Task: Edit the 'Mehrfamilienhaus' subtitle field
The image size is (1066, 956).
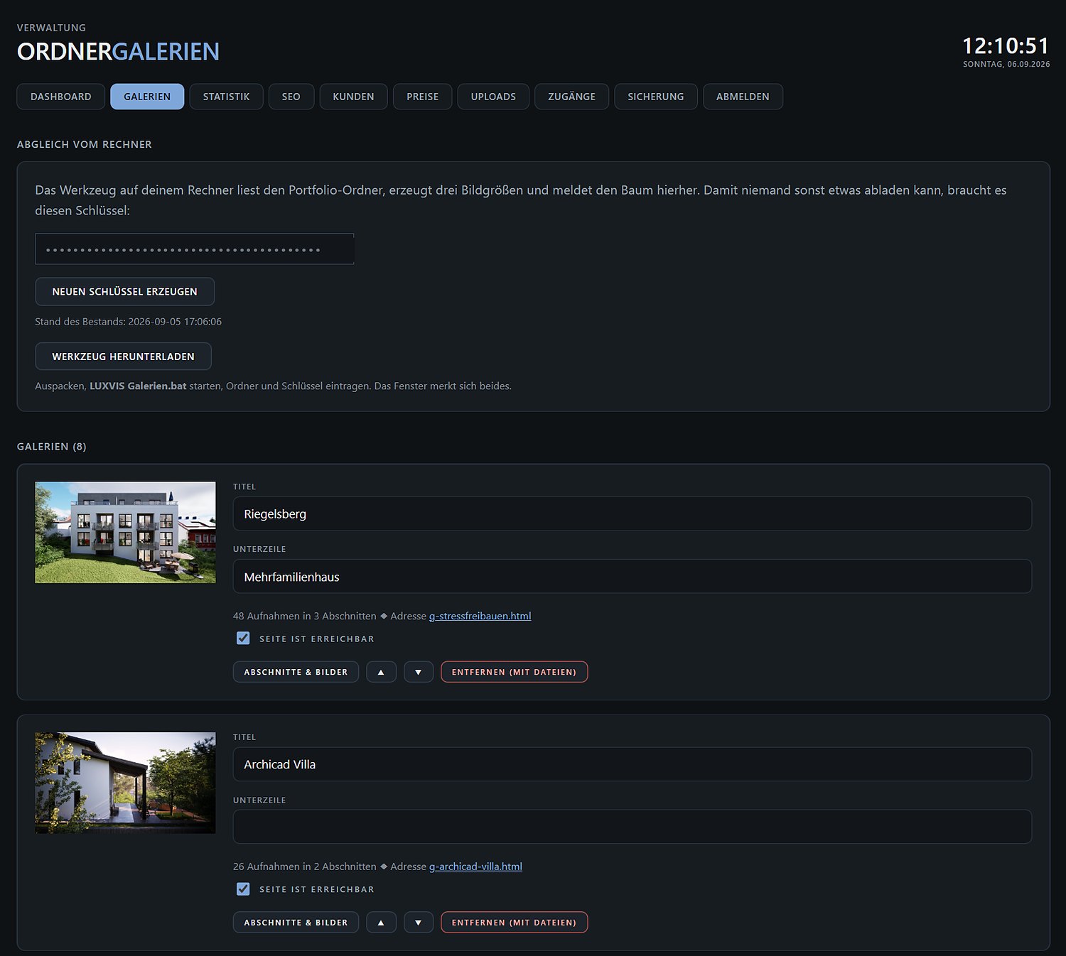Action: (632, 577)
